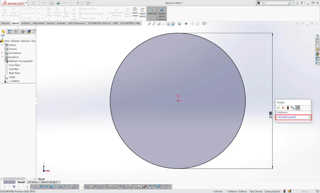Accept the value with the green checkmark in Modify
320x193 pixels.
[278, 108]
